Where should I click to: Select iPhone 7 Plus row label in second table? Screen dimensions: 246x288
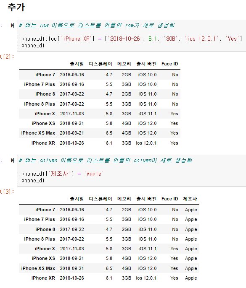[40, 219]
